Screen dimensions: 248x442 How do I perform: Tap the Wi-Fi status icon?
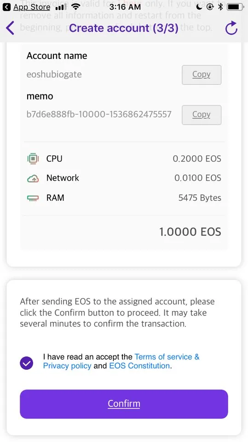75,6
